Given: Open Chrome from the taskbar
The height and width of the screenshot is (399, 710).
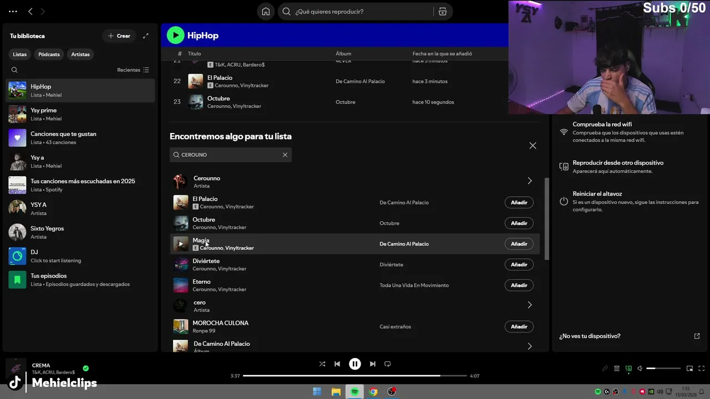Looking at the screenshot, I should (373, 392).
